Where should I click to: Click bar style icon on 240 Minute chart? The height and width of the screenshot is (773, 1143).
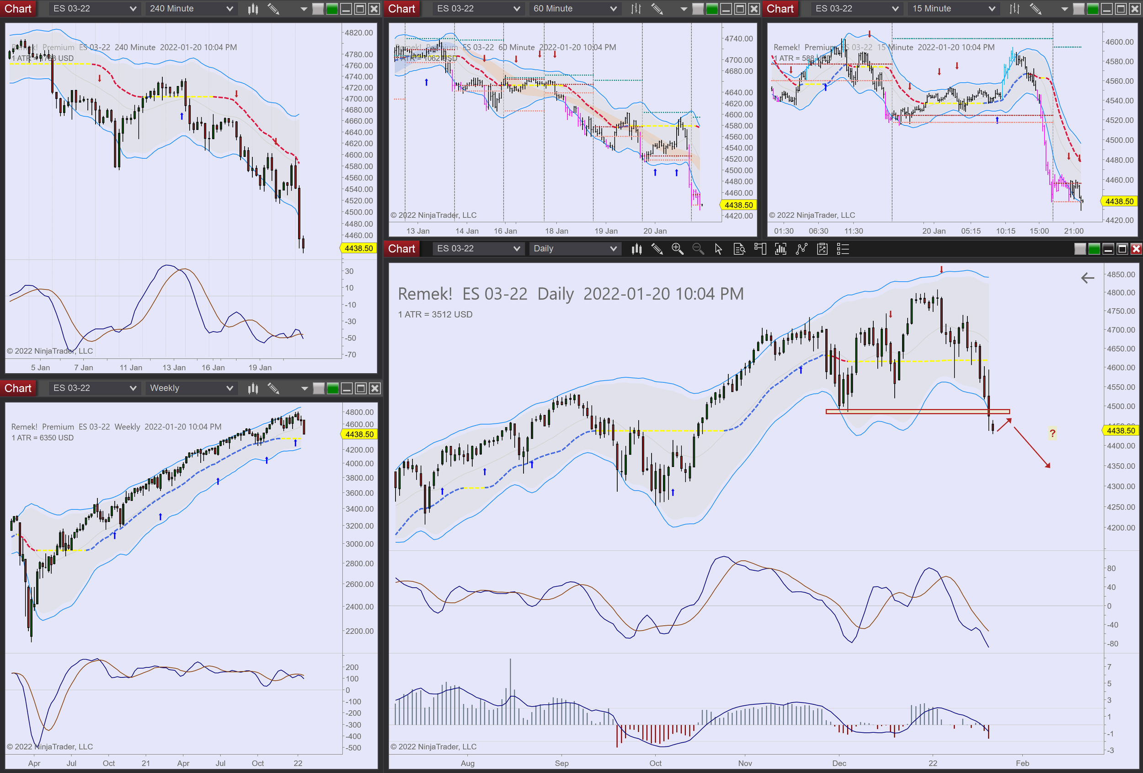(x=253, y=9)
